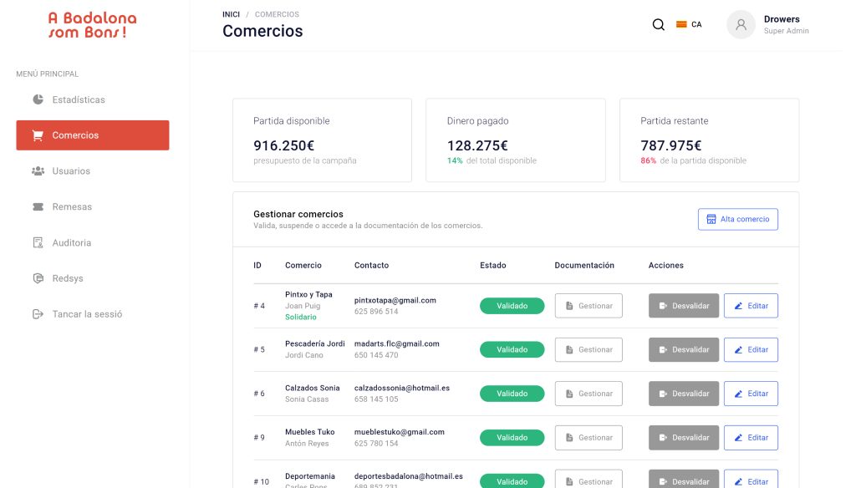This screenshot has height=488, width=856.
Task: Click Desvalidar for Muebles Tuko
Action: tap(684, 437)
